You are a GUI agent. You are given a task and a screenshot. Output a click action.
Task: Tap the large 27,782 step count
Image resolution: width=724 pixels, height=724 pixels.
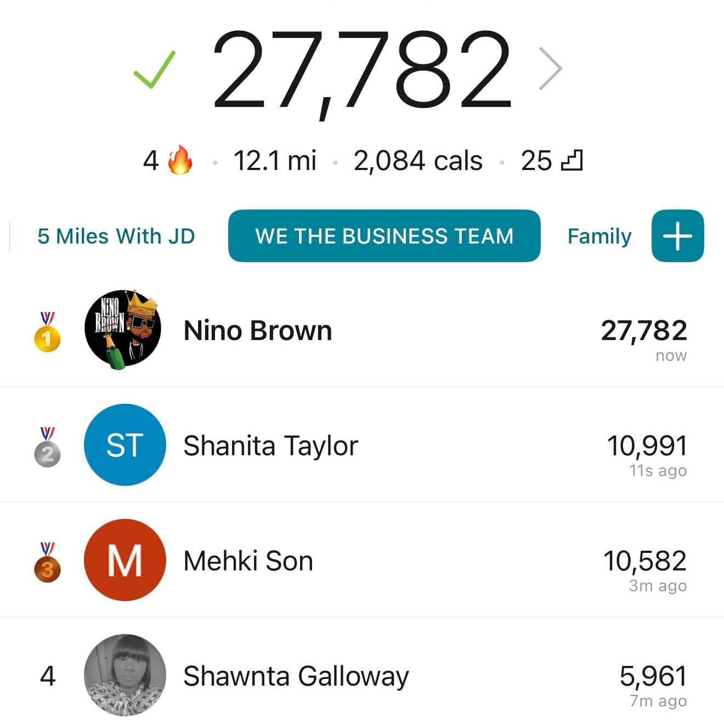pos(362,70)
